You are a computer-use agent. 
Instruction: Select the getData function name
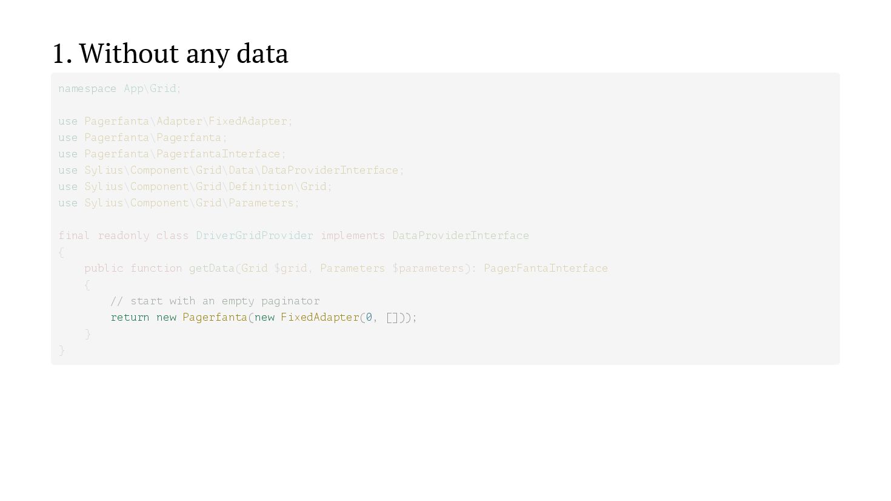(212, 268)
